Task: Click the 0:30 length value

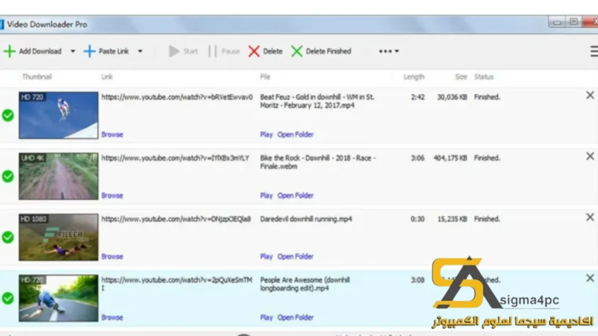Action: [x=418, y=219]
